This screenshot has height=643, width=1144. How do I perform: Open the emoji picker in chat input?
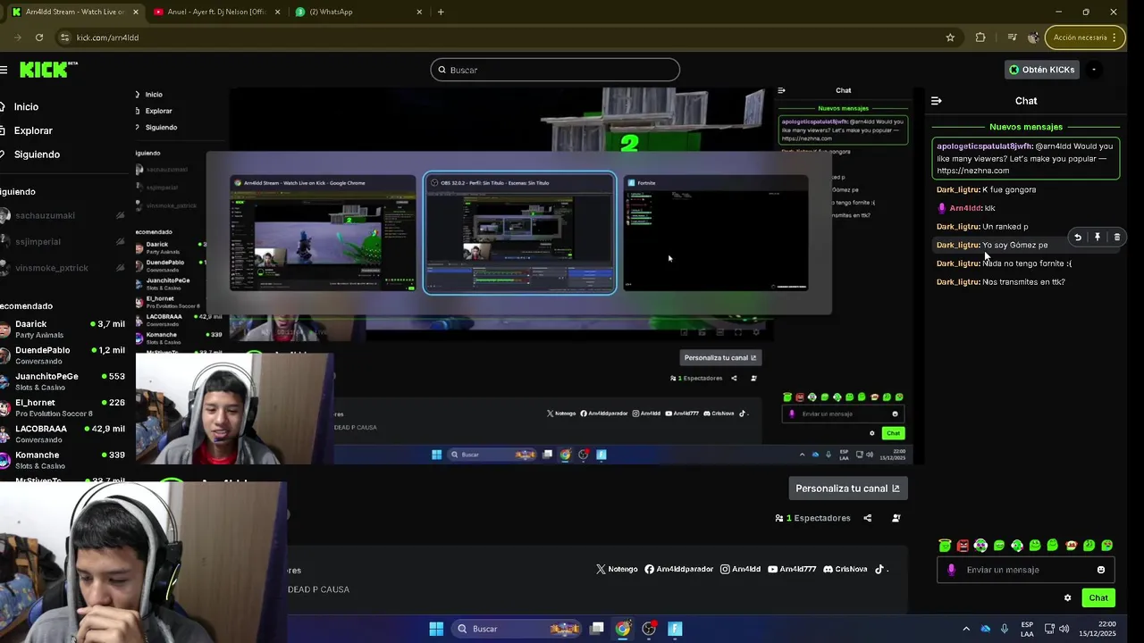click(x=1101, y=570)
